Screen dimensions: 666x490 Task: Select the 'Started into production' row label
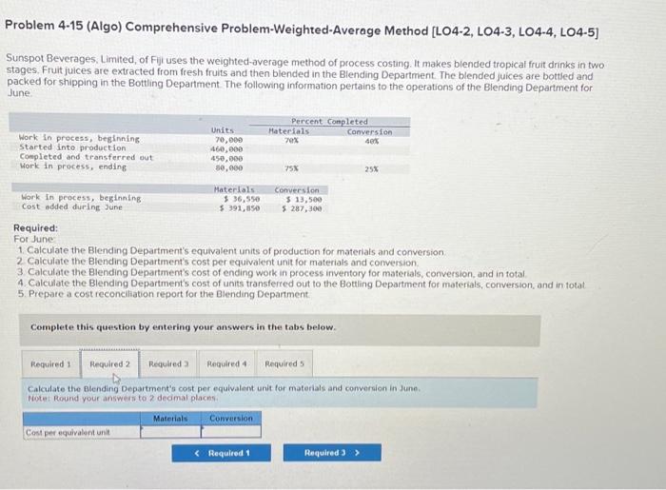[72, 147]
